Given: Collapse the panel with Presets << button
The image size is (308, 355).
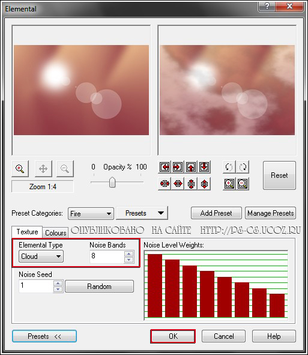Looking at the screenshot, I should (44, 336).
